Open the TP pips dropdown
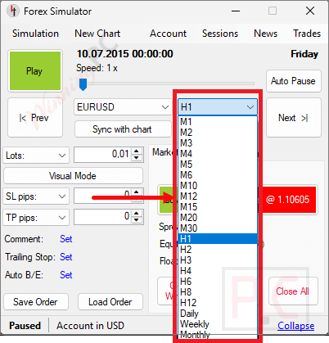This screenshot has height=343, width=329. click(x=36, y=218)
